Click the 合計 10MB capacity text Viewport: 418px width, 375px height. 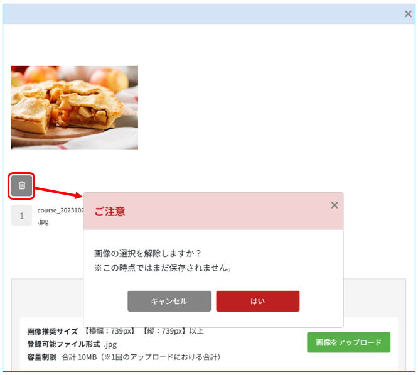79,357
